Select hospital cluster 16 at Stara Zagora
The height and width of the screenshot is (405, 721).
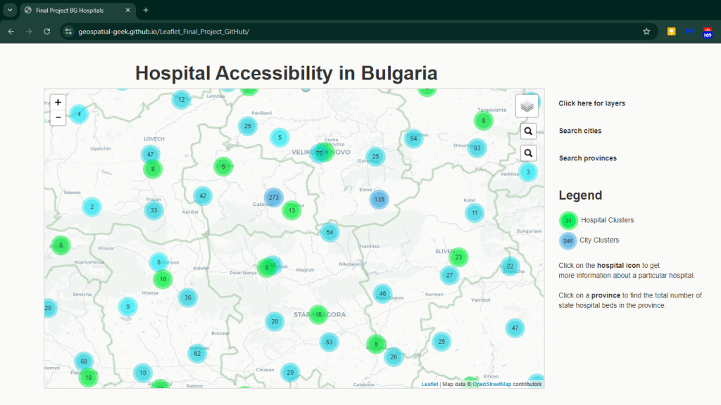[318, 314]
